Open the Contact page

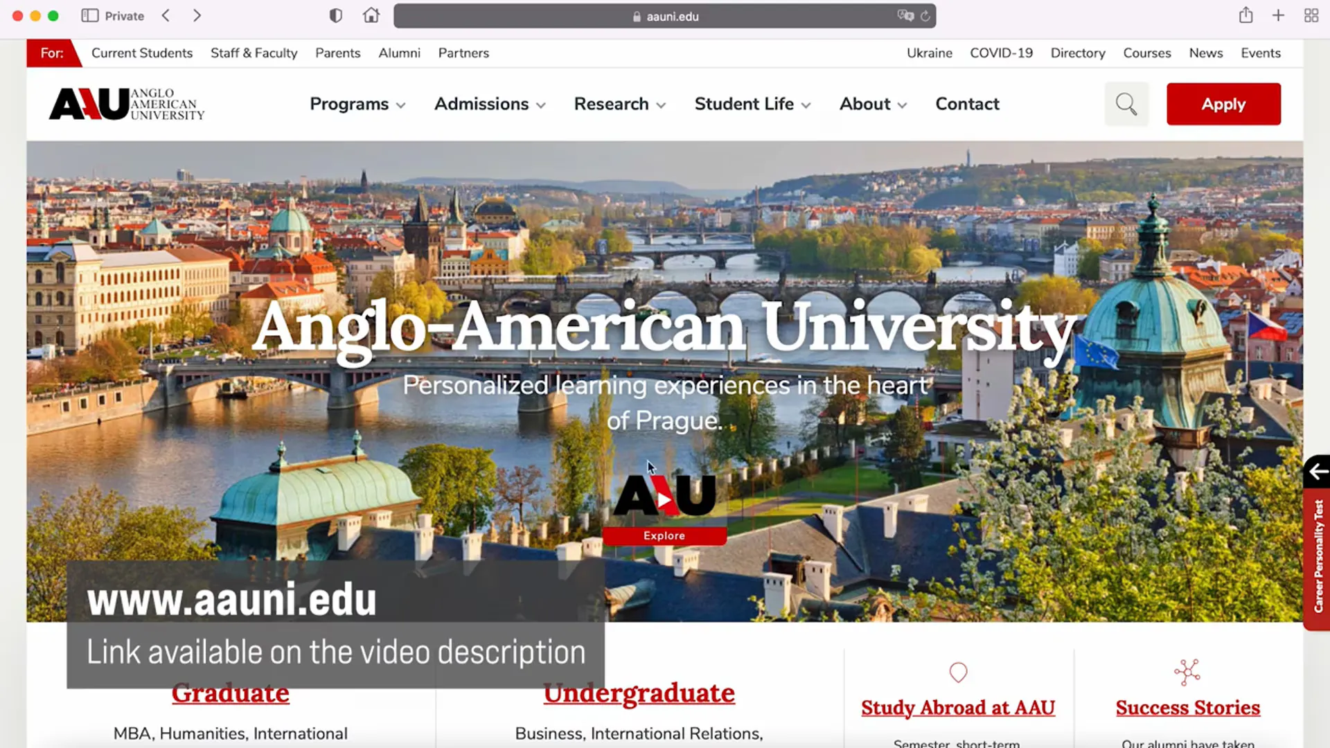(967, 104)
